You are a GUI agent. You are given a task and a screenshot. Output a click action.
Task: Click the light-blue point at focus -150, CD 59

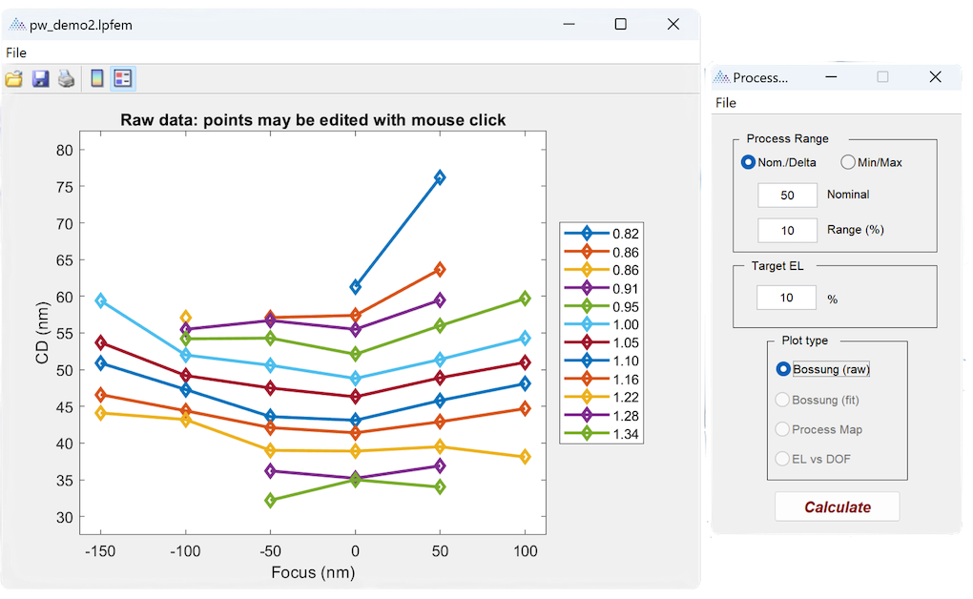(x=100, y=301)
